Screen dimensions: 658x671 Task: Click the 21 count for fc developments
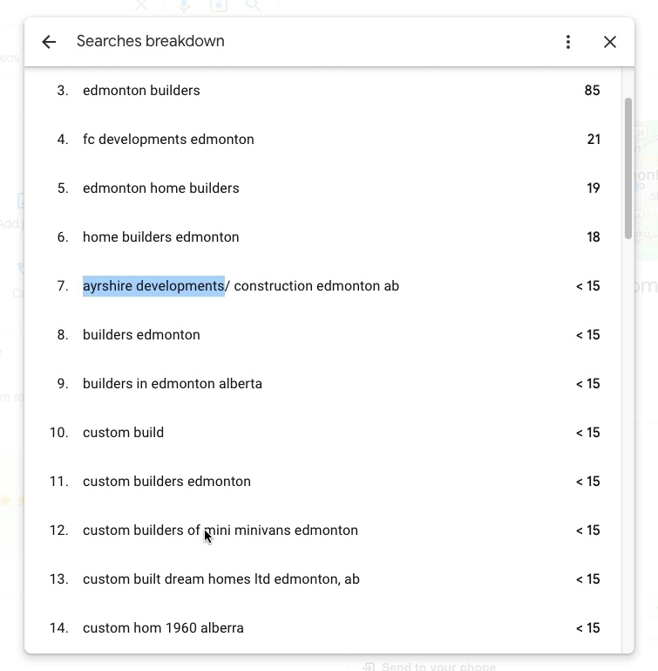point(594,140)
